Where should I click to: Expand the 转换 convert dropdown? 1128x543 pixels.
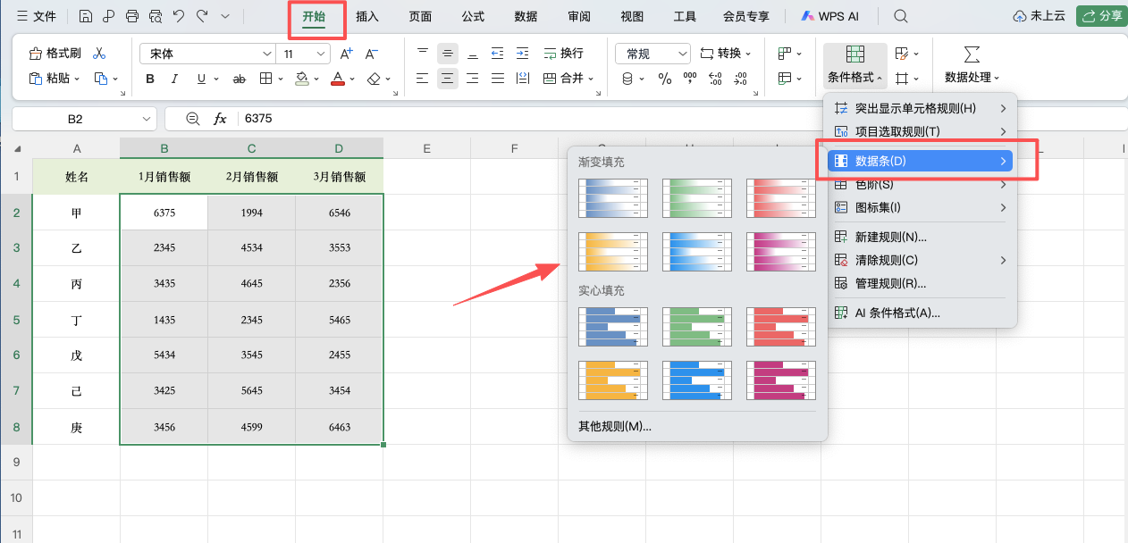click(747, 54)
